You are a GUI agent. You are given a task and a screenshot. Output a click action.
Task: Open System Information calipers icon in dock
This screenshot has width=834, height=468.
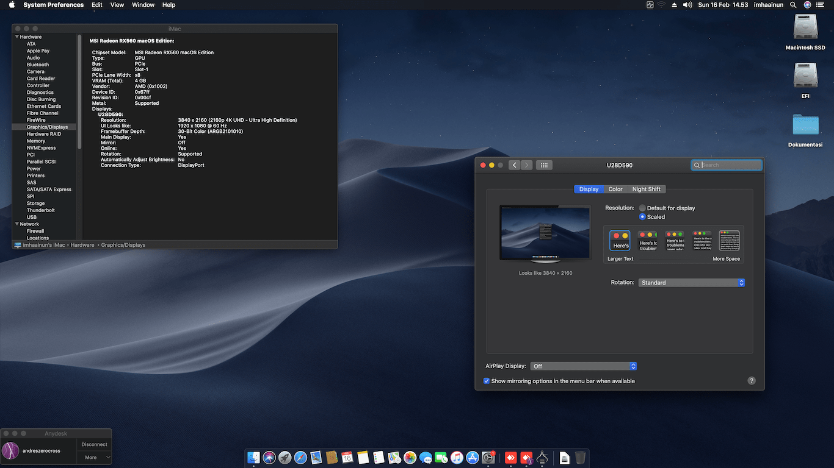(x=542, y=458)
